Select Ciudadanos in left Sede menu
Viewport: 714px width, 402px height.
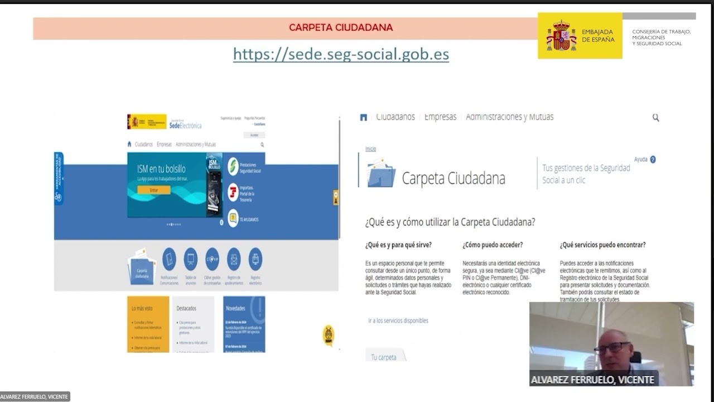(144, 145)
